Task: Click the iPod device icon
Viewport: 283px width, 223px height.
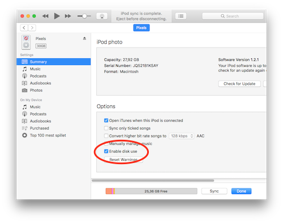Action: (26, 42)
